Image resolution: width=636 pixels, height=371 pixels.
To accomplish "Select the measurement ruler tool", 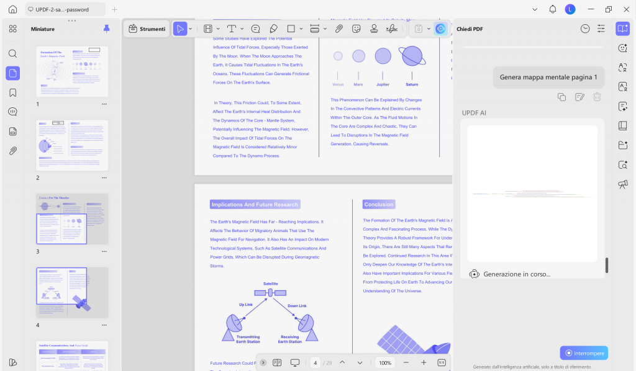I will pos(314,29).
